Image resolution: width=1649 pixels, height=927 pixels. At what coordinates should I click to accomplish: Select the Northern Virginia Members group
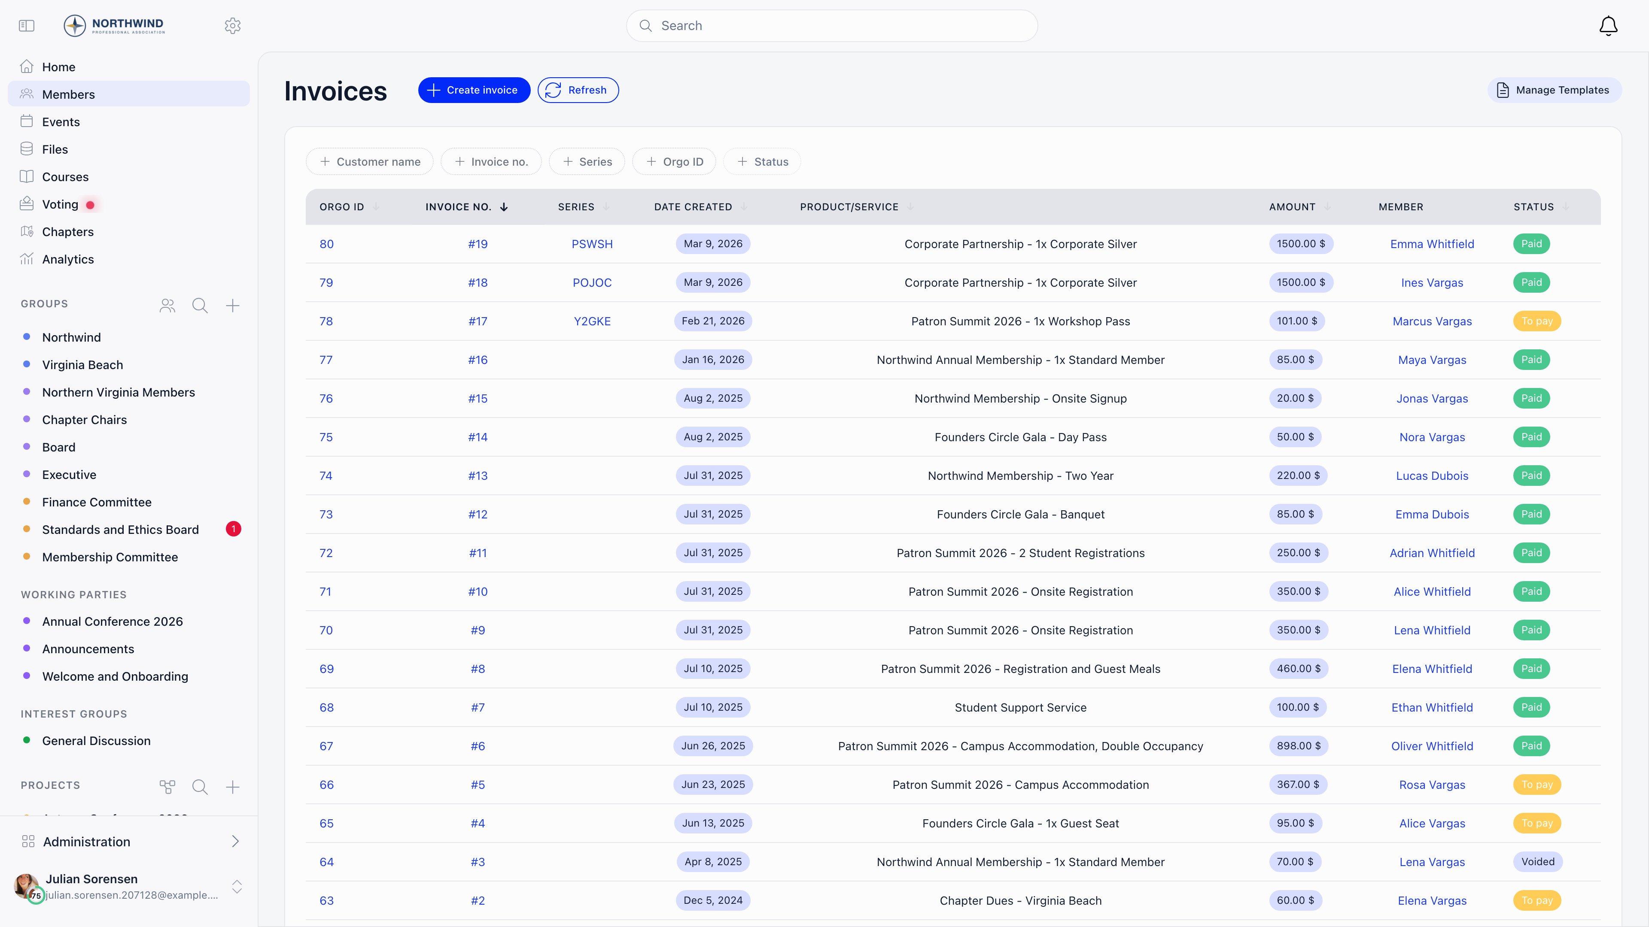(119, 392)
